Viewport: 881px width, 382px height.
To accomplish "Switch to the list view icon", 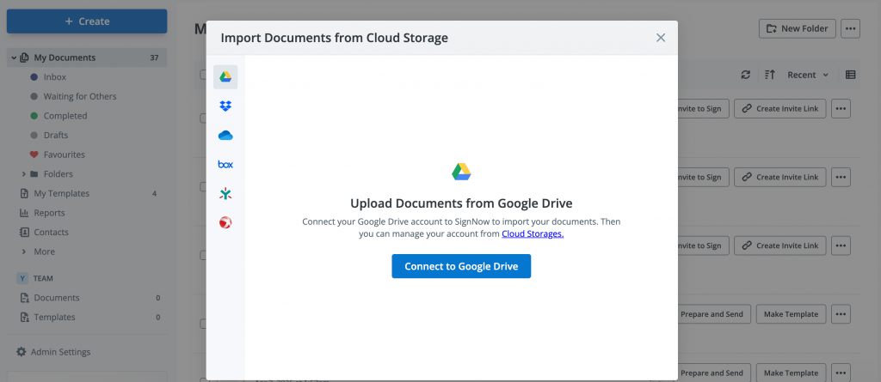I will (x=851, y=75).
